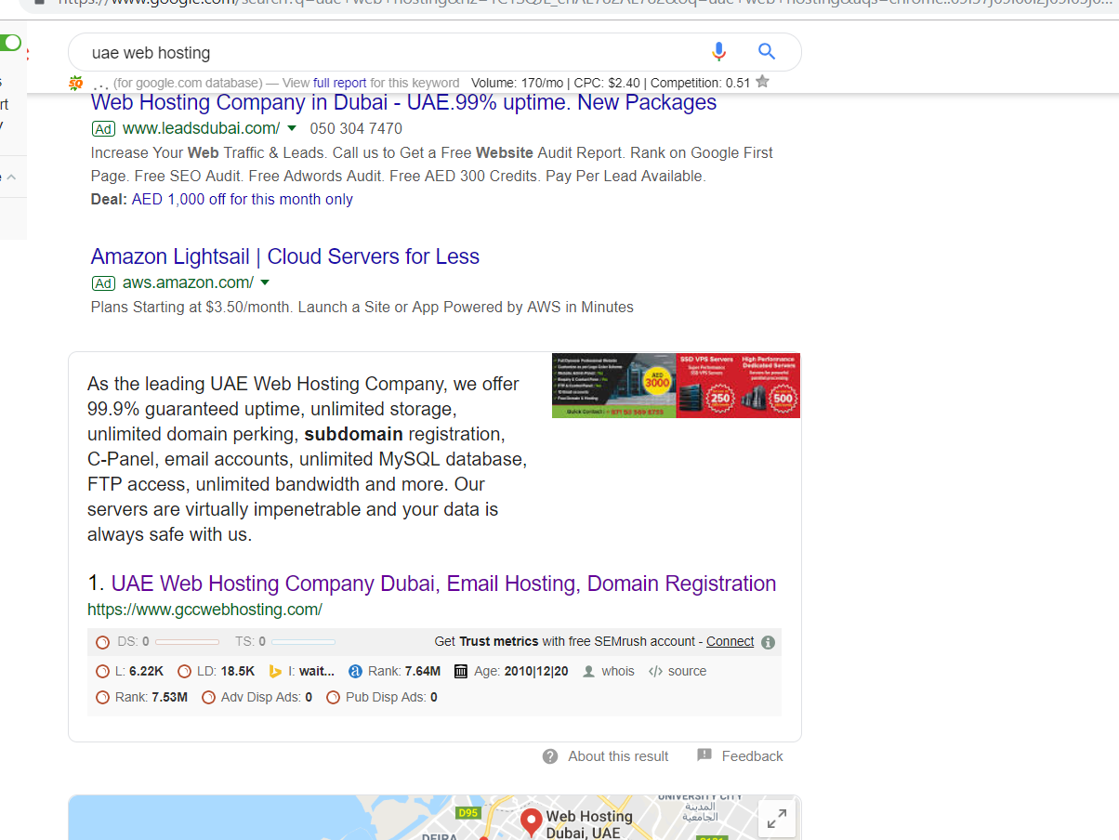Click the 'Volume: 170/mo' keyword metric
Screen dimensions: 1119x840
point(515,83)
